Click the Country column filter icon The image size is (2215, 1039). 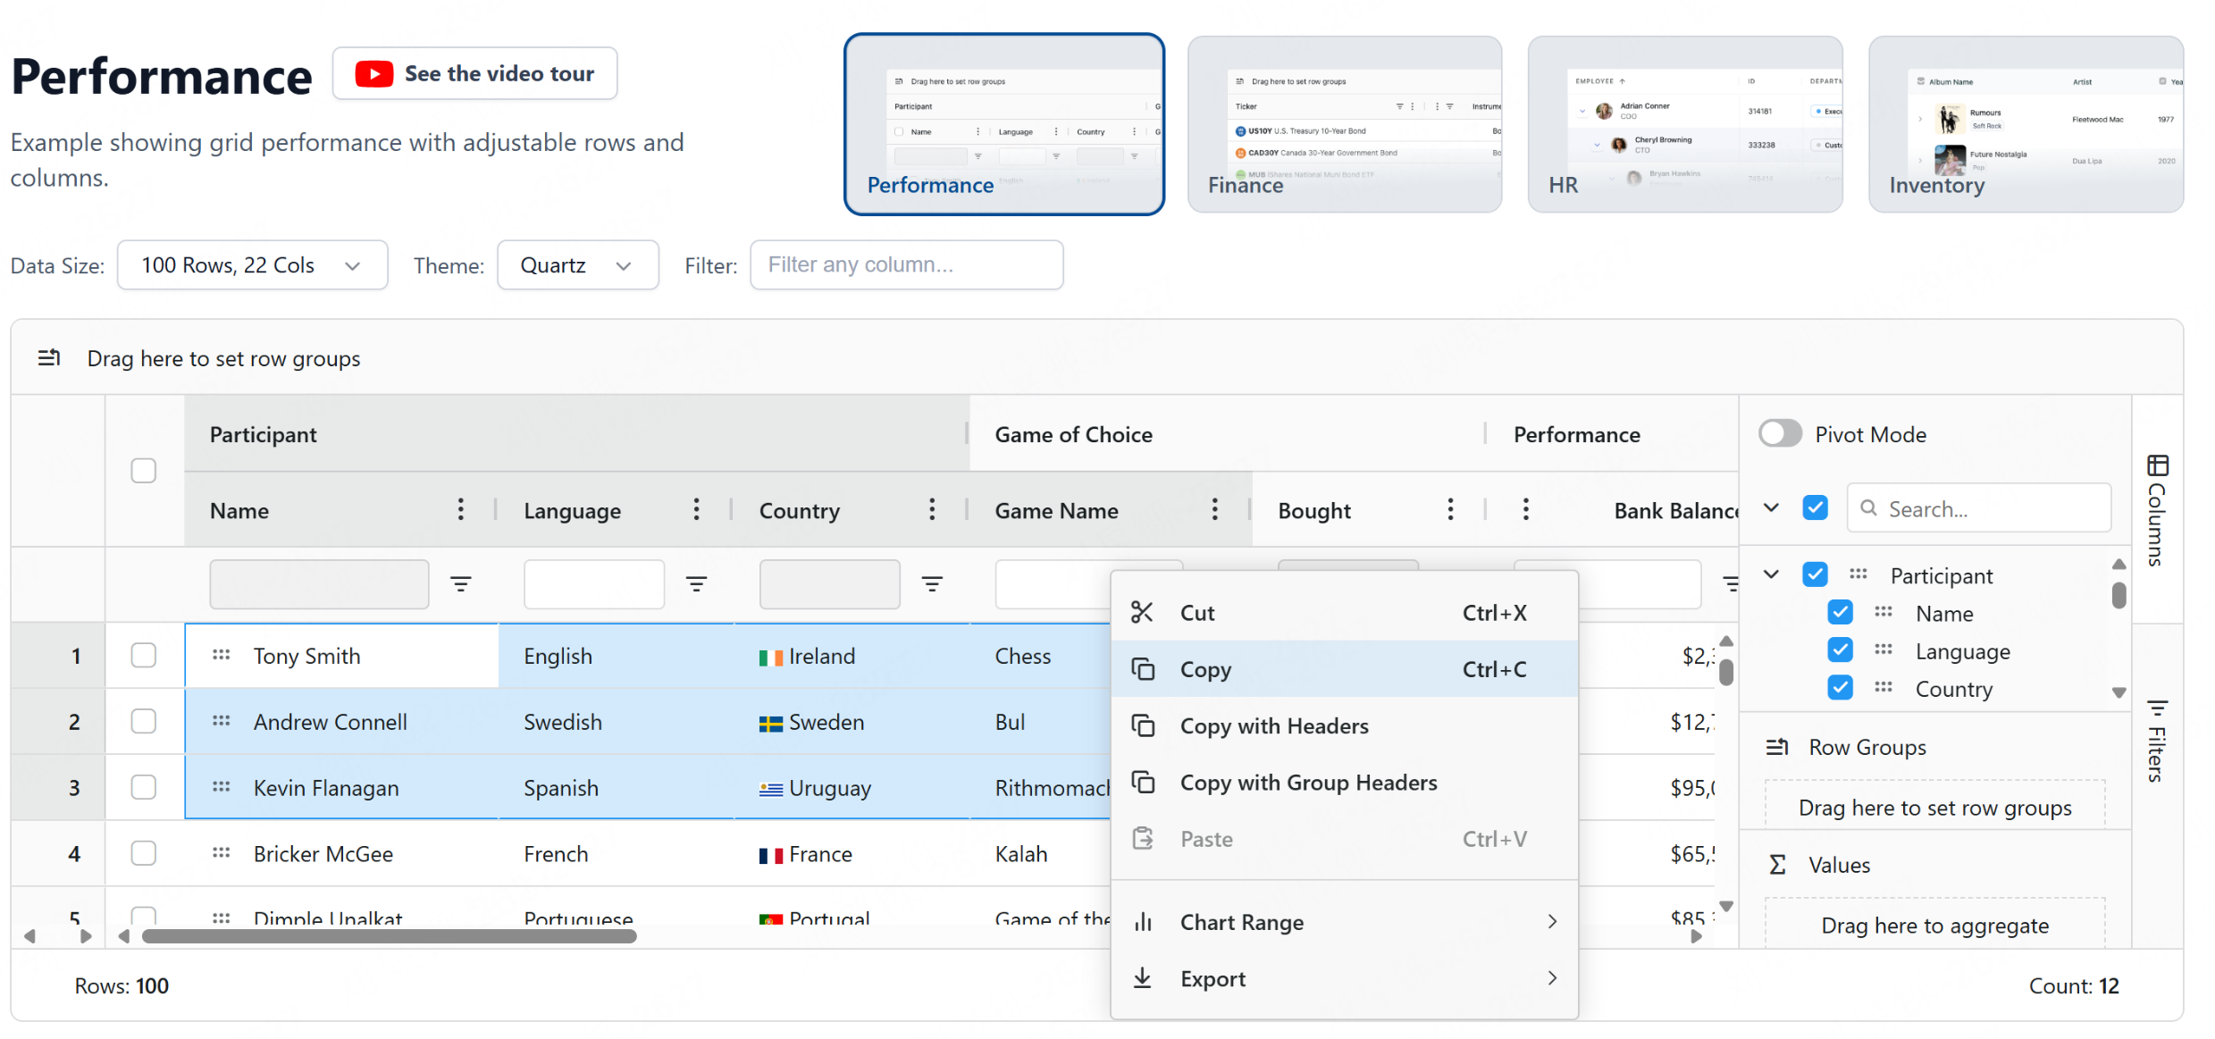click(x=932, y=584)
